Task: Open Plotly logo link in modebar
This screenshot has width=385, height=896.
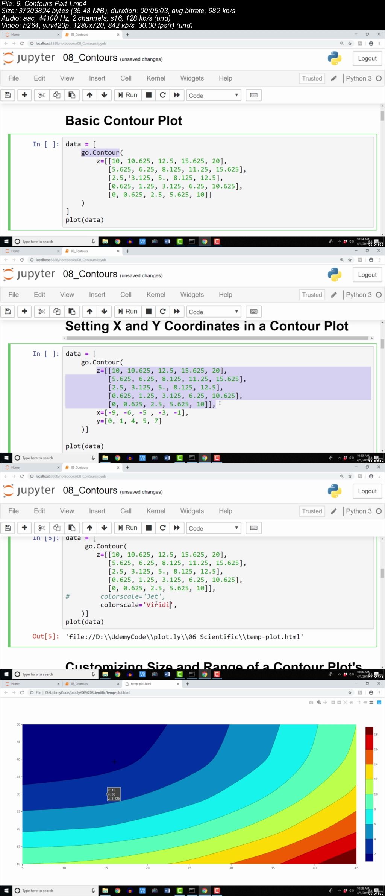Action: 379,703
